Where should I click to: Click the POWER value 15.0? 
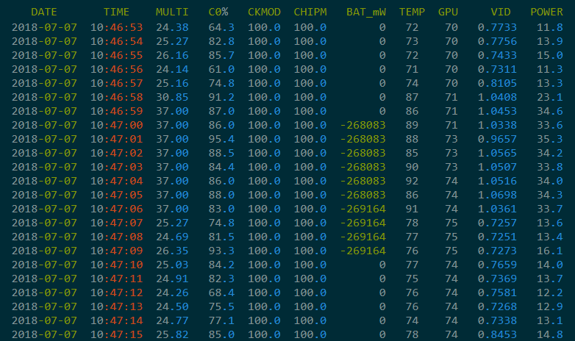[x=550, y=55]
